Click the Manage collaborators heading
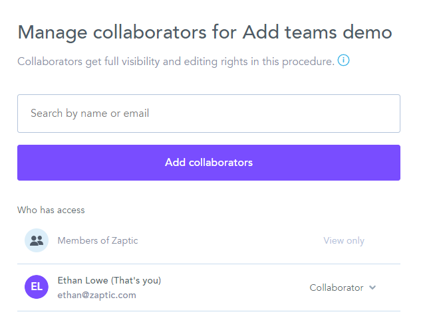The width and height of the screenshot is (433, 332). coord(204,32)
